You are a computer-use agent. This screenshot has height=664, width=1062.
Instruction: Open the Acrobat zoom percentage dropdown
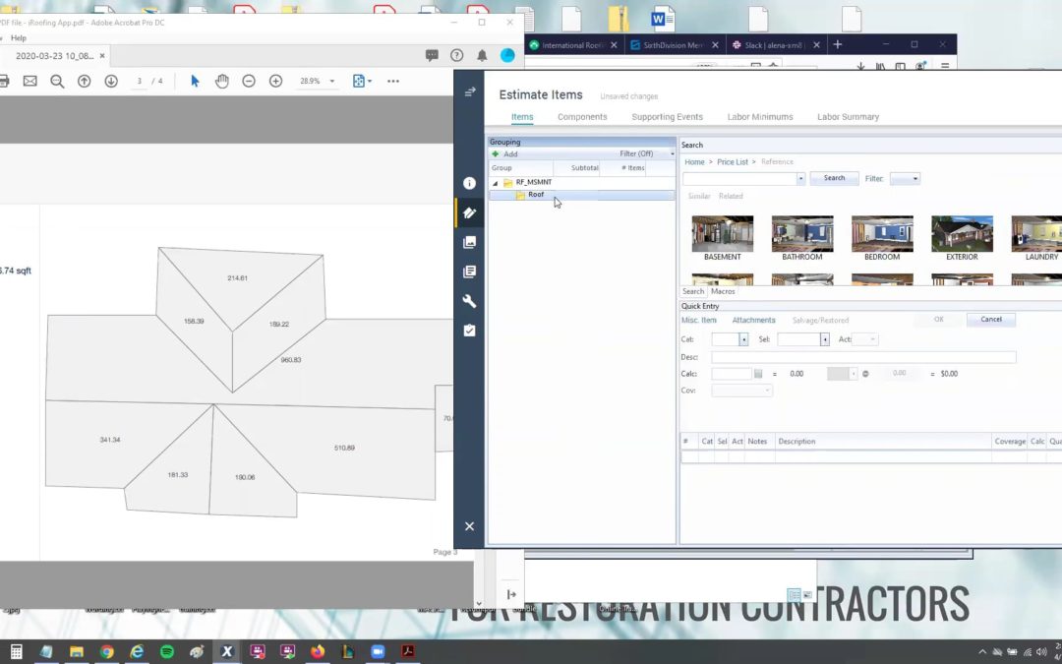(332, 82)
